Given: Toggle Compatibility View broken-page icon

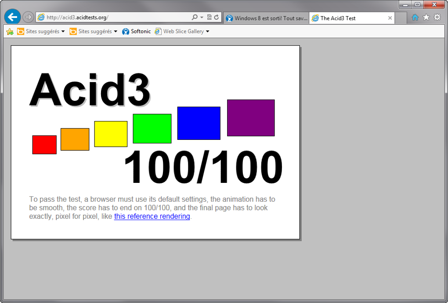Looking at the screenshot, I should [x=209, y=18].
